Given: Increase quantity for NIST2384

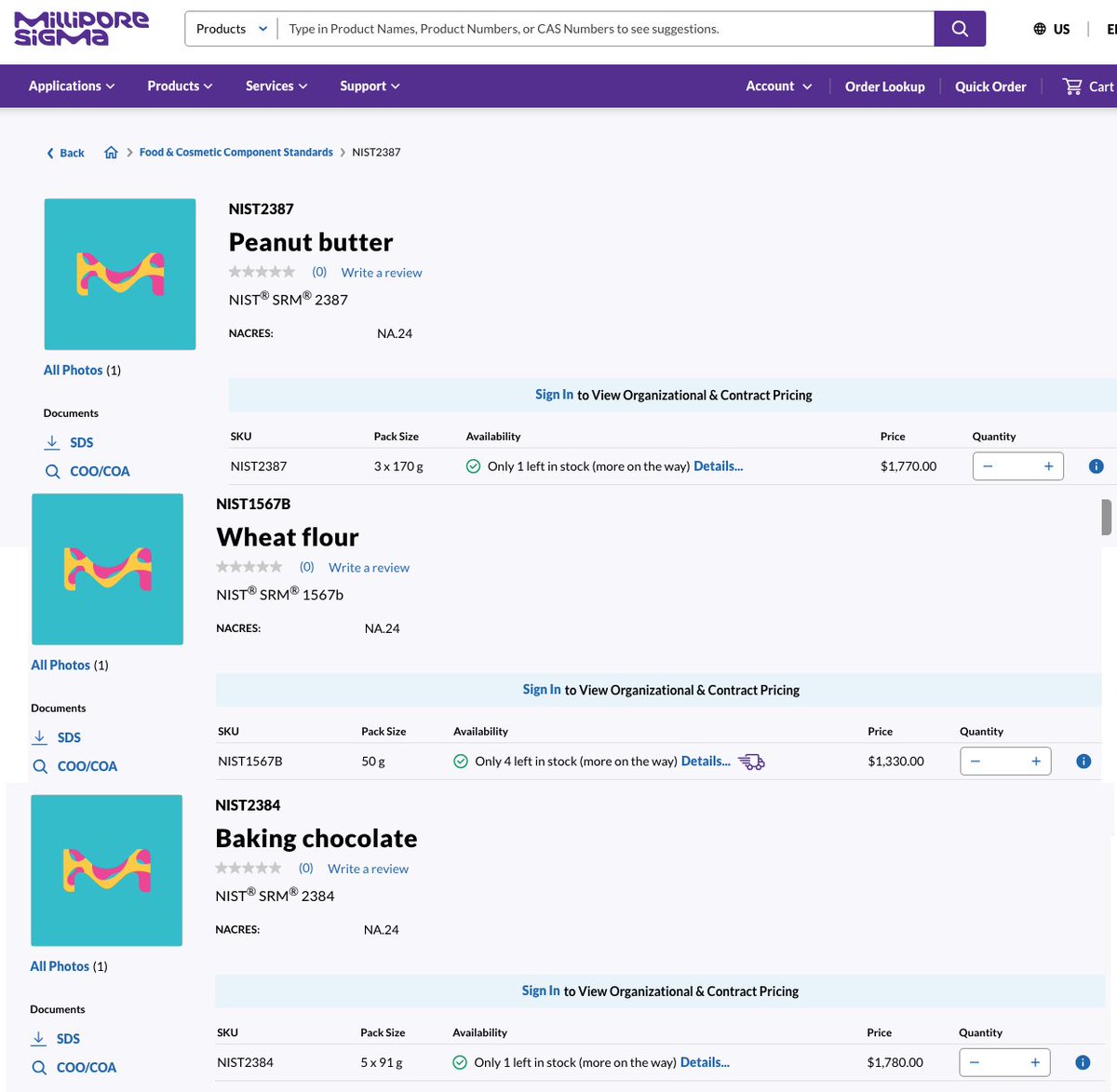Looking at the screenshot, I should (1035, 1062).
